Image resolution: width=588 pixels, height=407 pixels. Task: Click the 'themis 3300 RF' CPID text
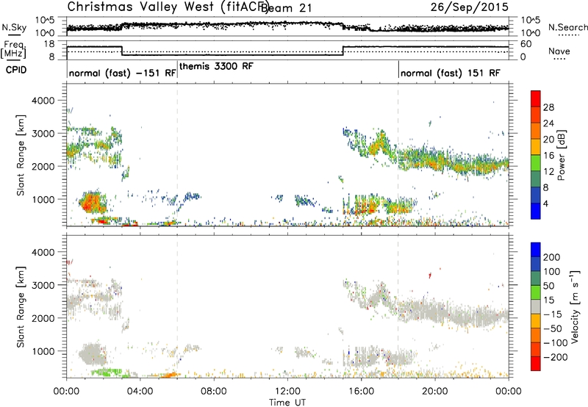[216, 66]
